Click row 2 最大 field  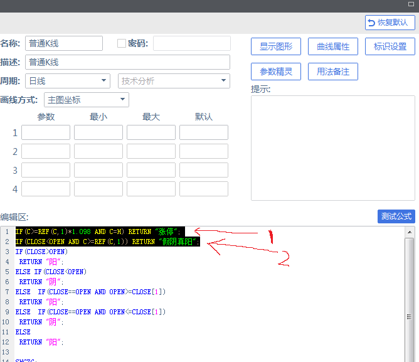[x=151, y=151]
